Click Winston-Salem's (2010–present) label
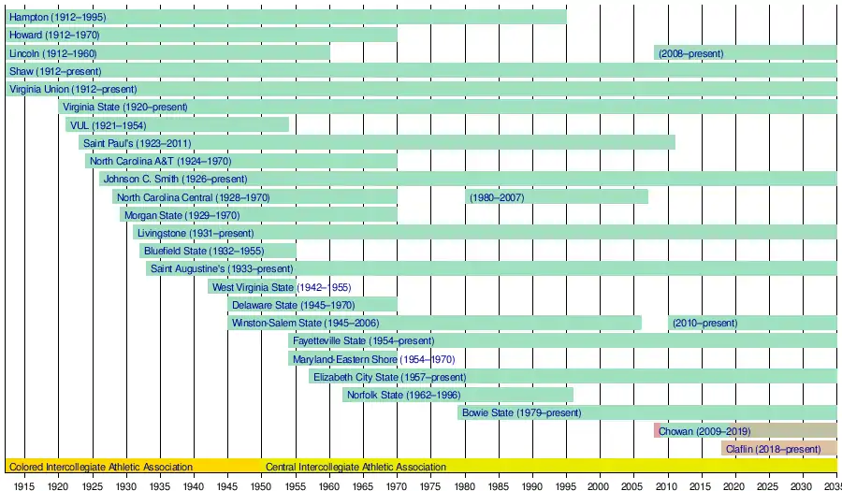The height and width of the screenshot is (491, 842). pyautogui.click(x=705, y=323)
